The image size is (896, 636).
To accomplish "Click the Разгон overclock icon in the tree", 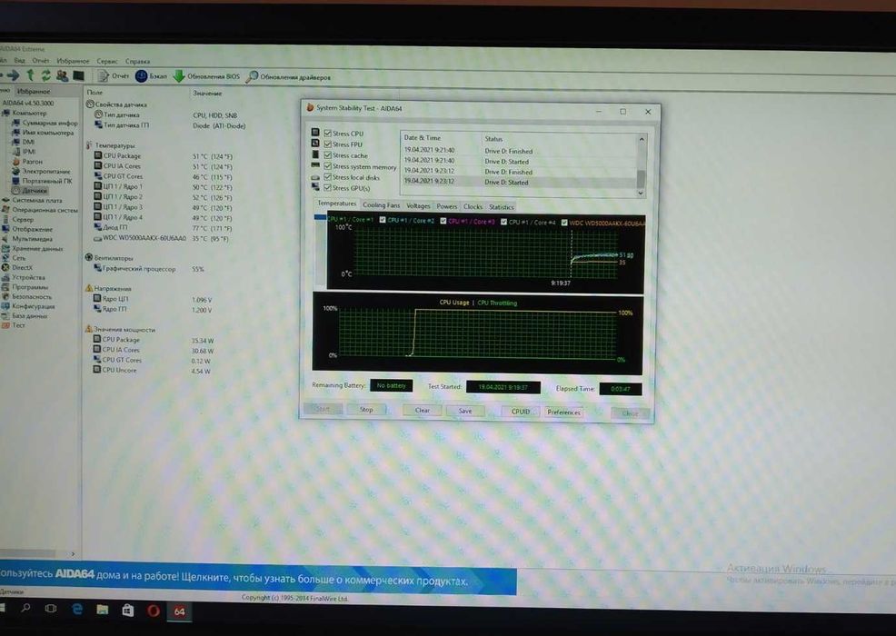I will click(16, 162).
